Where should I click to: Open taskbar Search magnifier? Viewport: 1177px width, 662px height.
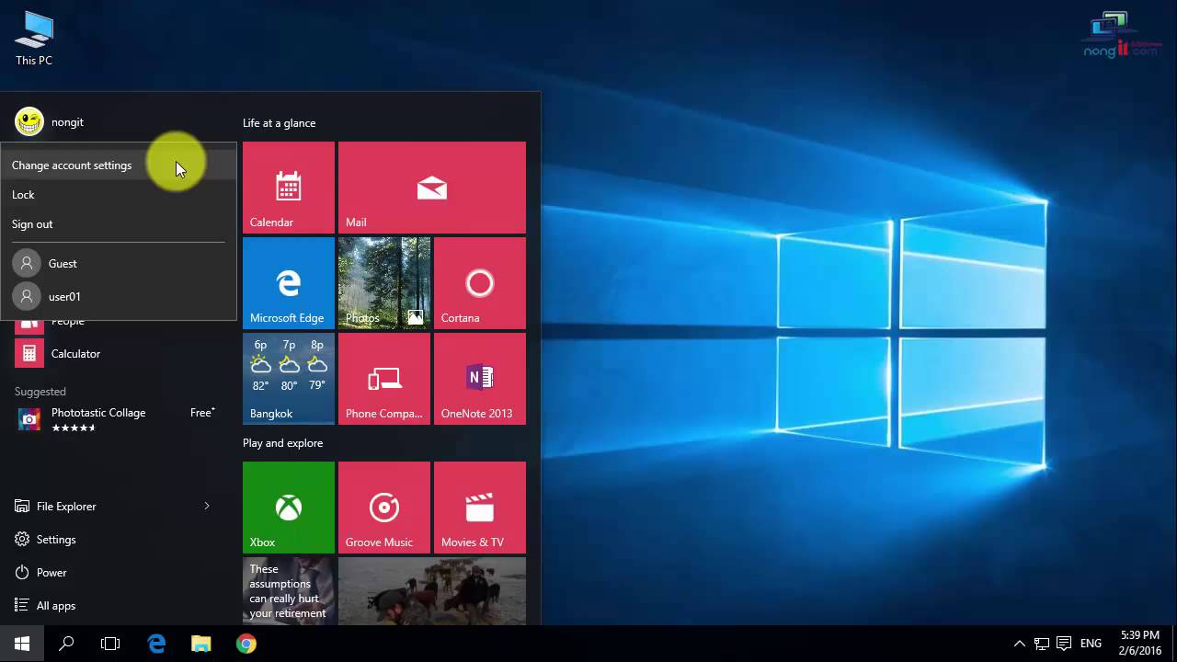pyautogui.click(x=66, y=644)
